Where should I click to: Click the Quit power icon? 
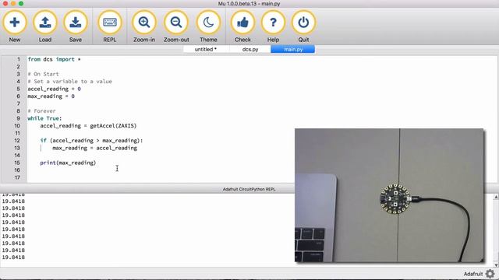[x=303, y=23]
